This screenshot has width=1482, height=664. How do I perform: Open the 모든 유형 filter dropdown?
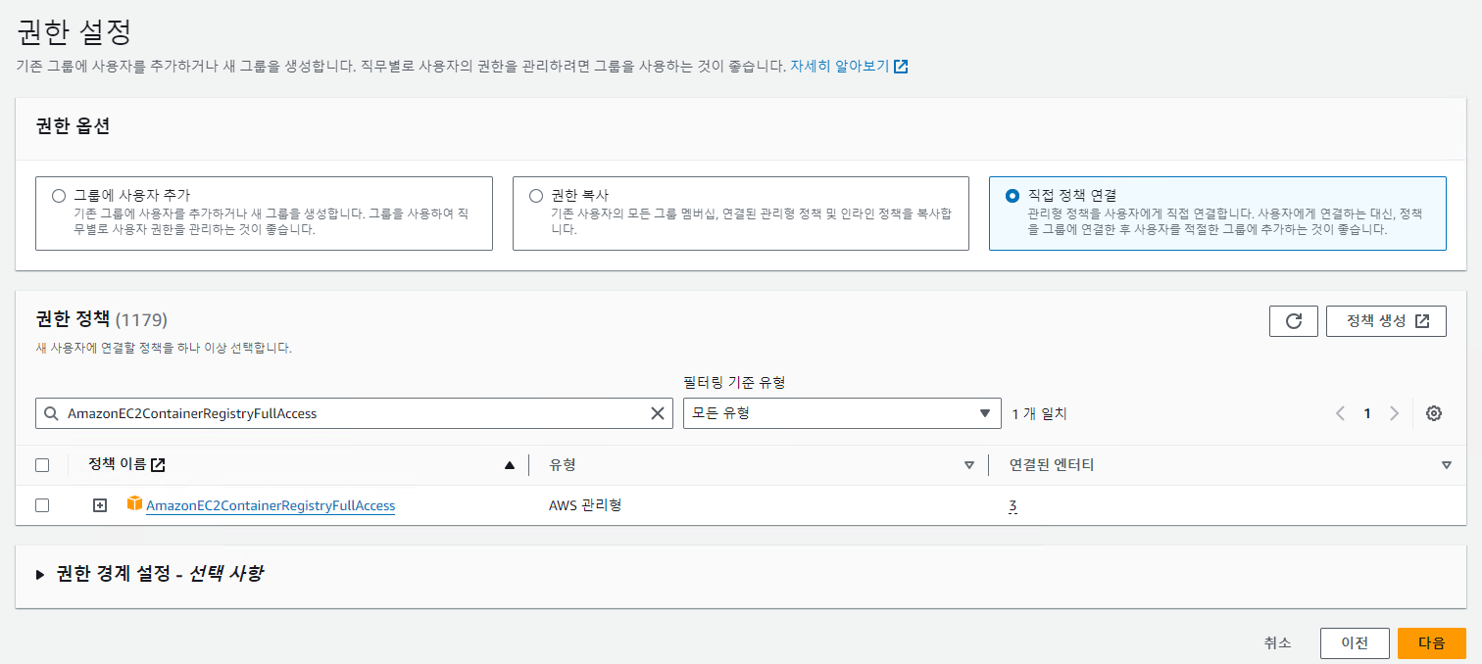(x=842, y=413)
